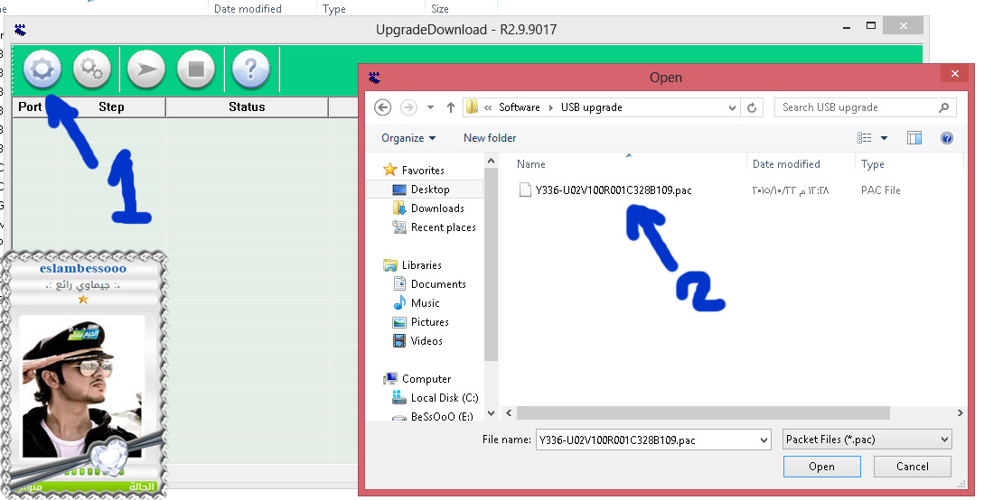984x500 pixels.
Task: Open recent locations dropdown arrow
Action: (x=430, y=107)
